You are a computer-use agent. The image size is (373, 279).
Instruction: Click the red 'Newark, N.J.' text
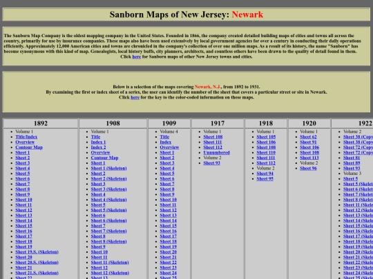pyautogui.click(x=208, y=87)
